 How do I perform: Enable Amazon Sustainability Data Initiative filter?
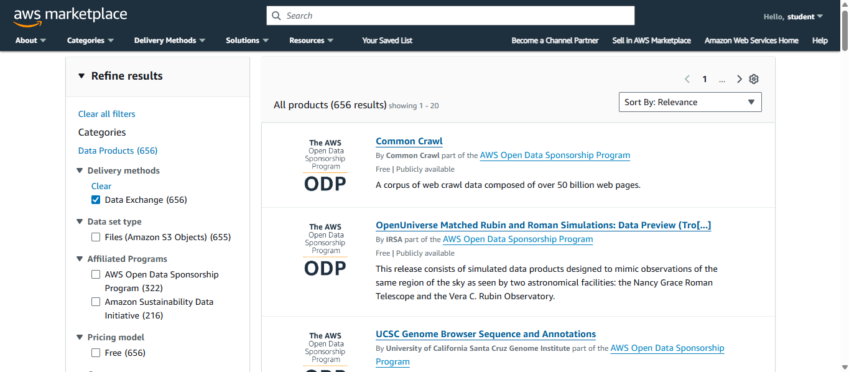(x=96, y=302)
